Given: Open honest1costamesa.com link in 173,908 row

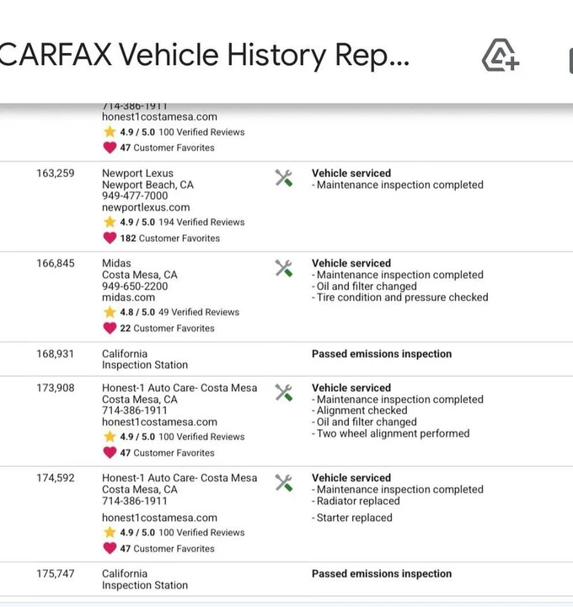Looking at the screenshot, I should tap(159, 422).
